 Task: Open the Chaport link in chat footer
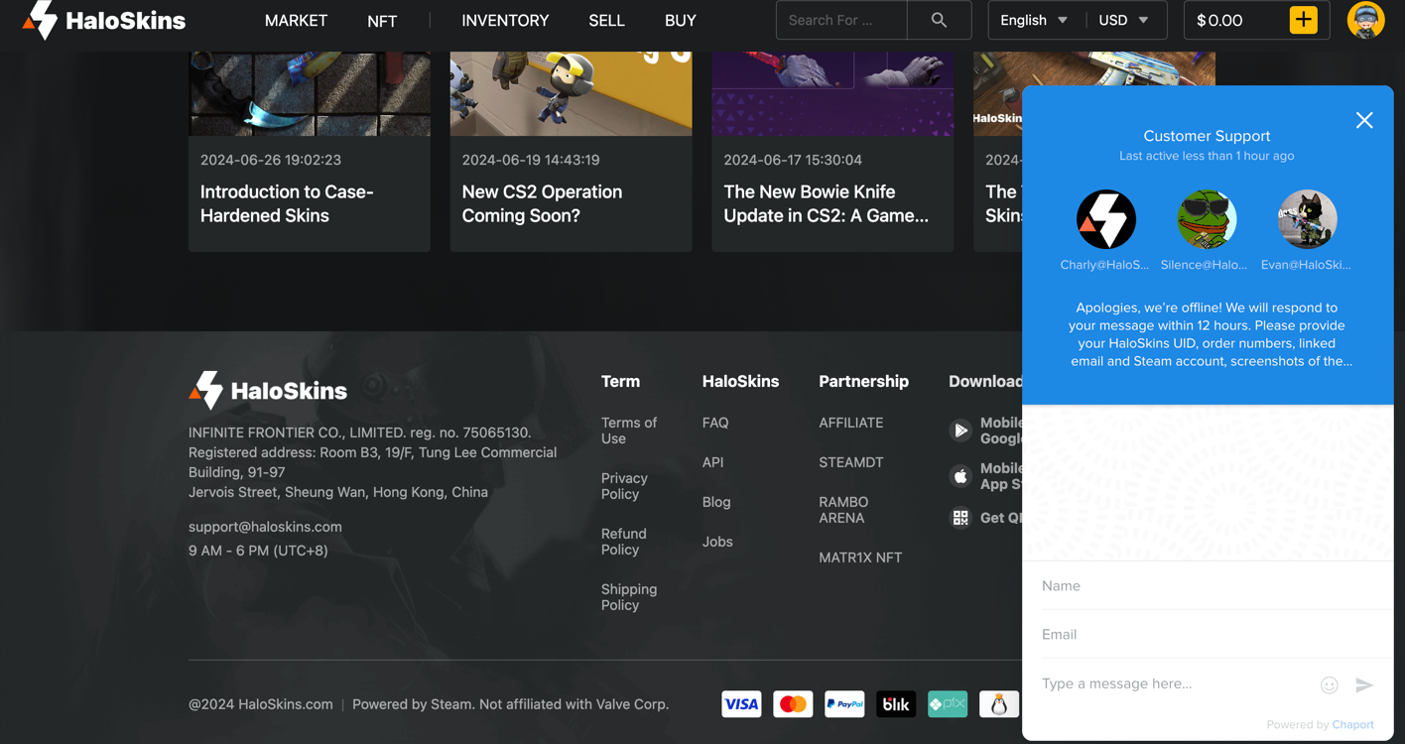[x=1352, y=725]
